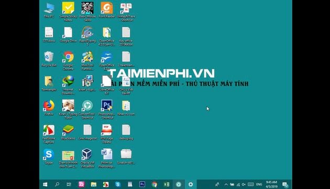Select the Taimienphi user folder icon
Screen dimensions: 330x189
pos(49,84)
